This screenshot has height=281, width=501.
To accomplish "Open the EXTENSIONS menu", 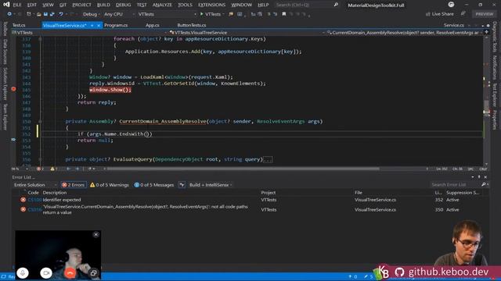I will pyautogui.click(x=211, y=5).
